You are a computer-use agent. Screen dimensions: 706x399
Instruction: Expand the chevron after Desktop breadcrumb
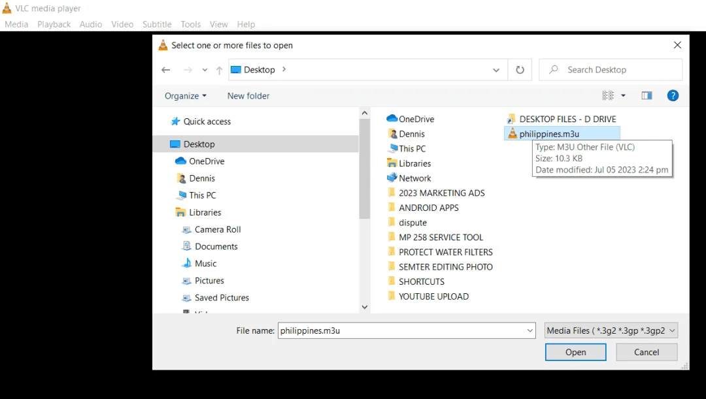[284, 69]
